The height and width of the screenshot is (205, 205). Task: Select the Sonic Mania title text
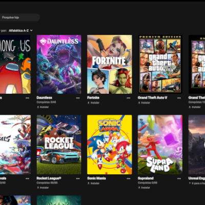[x=96, y=178]
